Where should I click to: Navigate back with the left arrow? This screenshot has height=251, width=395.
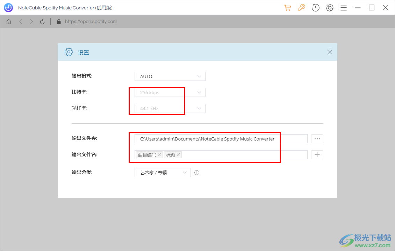(21, 22)
